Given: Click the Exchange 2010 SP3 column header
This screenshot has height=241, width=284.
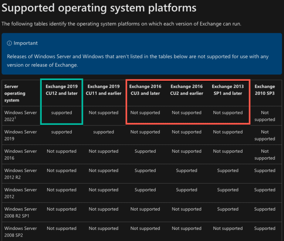Looking at the screenshot, I should (265, 90).
